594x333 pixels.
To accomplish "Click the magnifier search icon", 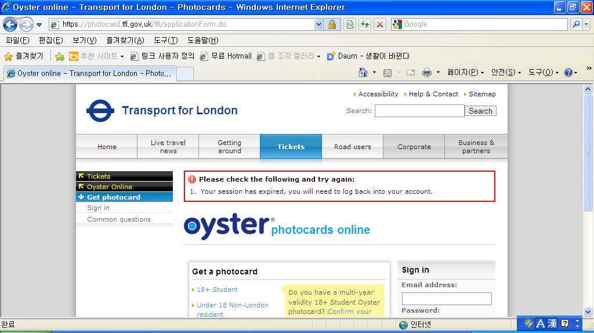I will (576, 24).
